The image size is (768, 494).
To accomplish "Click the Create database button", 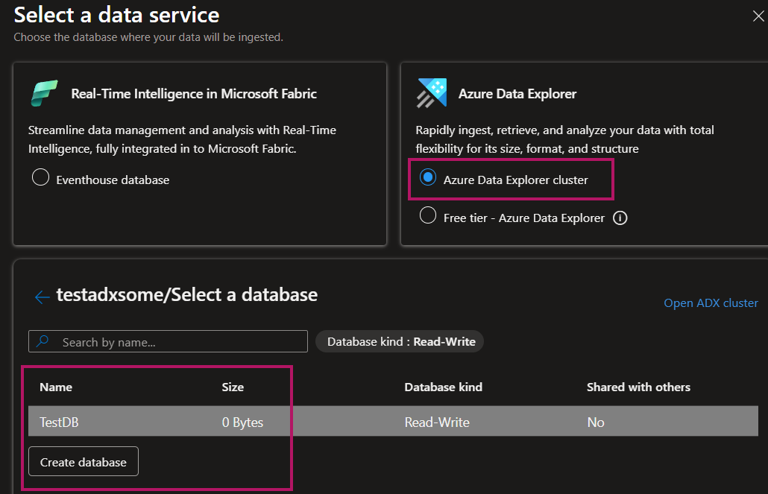I will tap(83, 461).
